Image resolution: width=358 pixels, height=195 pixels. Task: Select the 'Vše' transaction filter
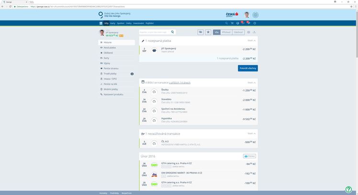pos(216,32)
